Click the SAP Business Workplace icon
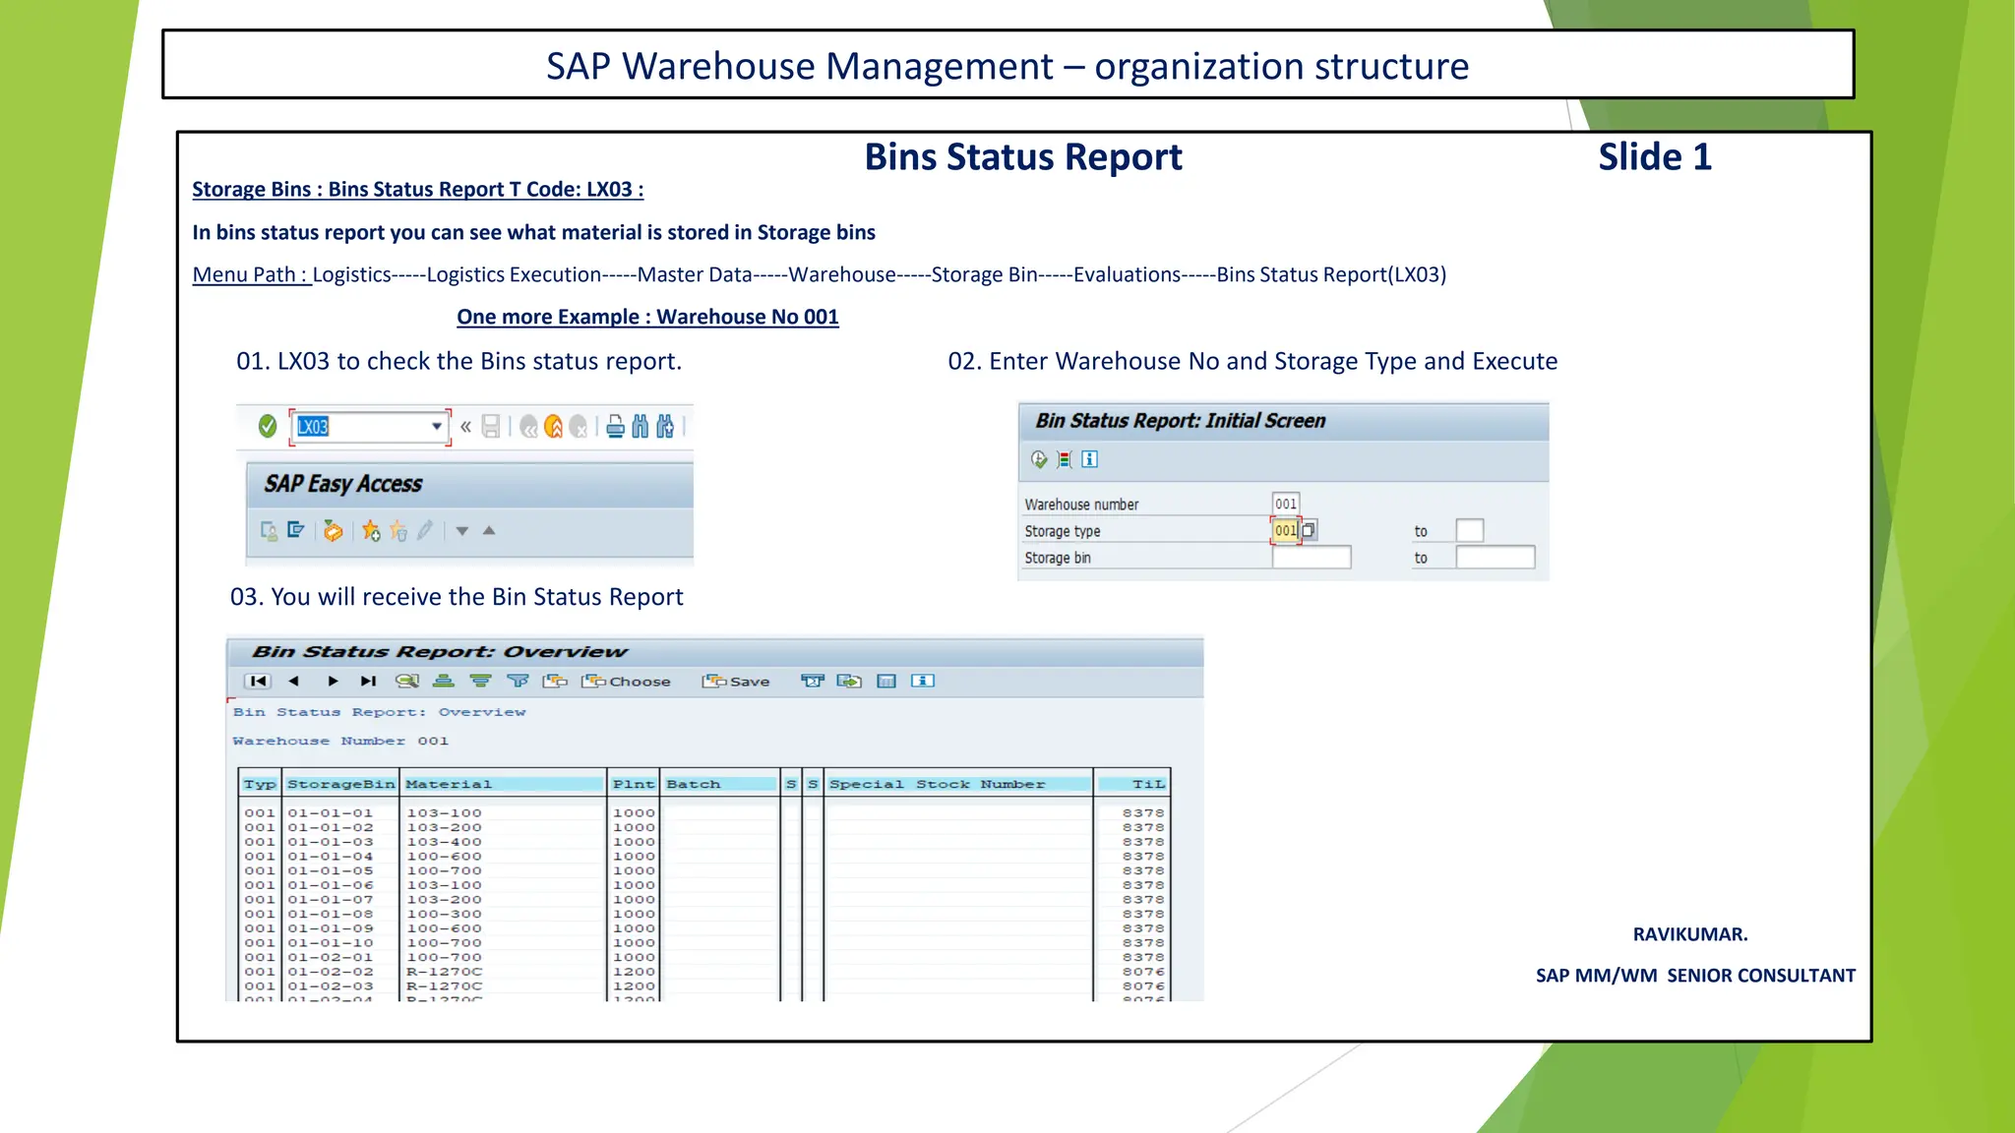2015x1133 pixels. coord(334,531)
